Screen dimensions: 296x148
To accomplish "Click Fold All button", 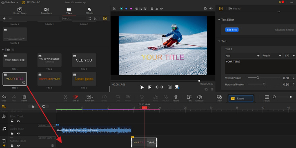I will pos(234,9).
